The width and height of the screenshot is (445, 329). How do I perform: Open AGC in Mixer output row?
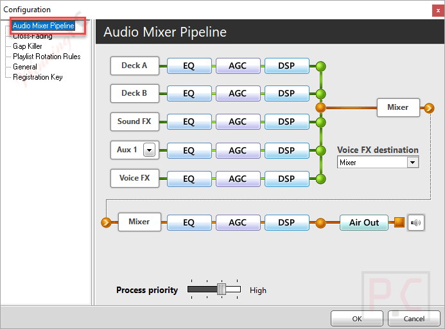click(238, 222)
